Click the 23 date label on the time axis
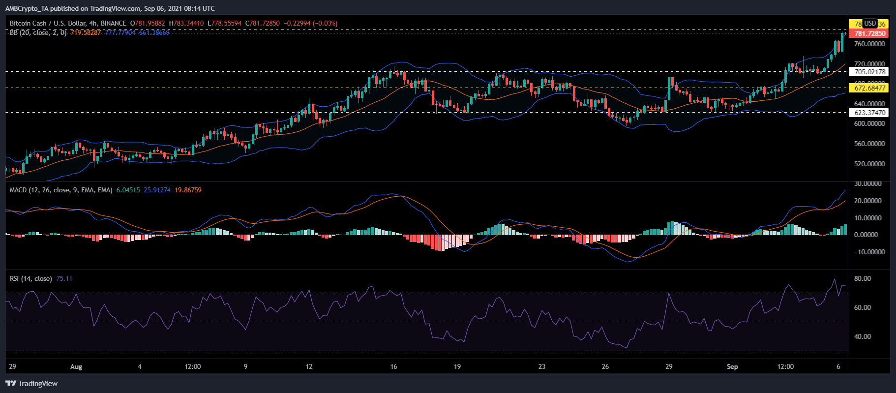 (x=542, y=366)
